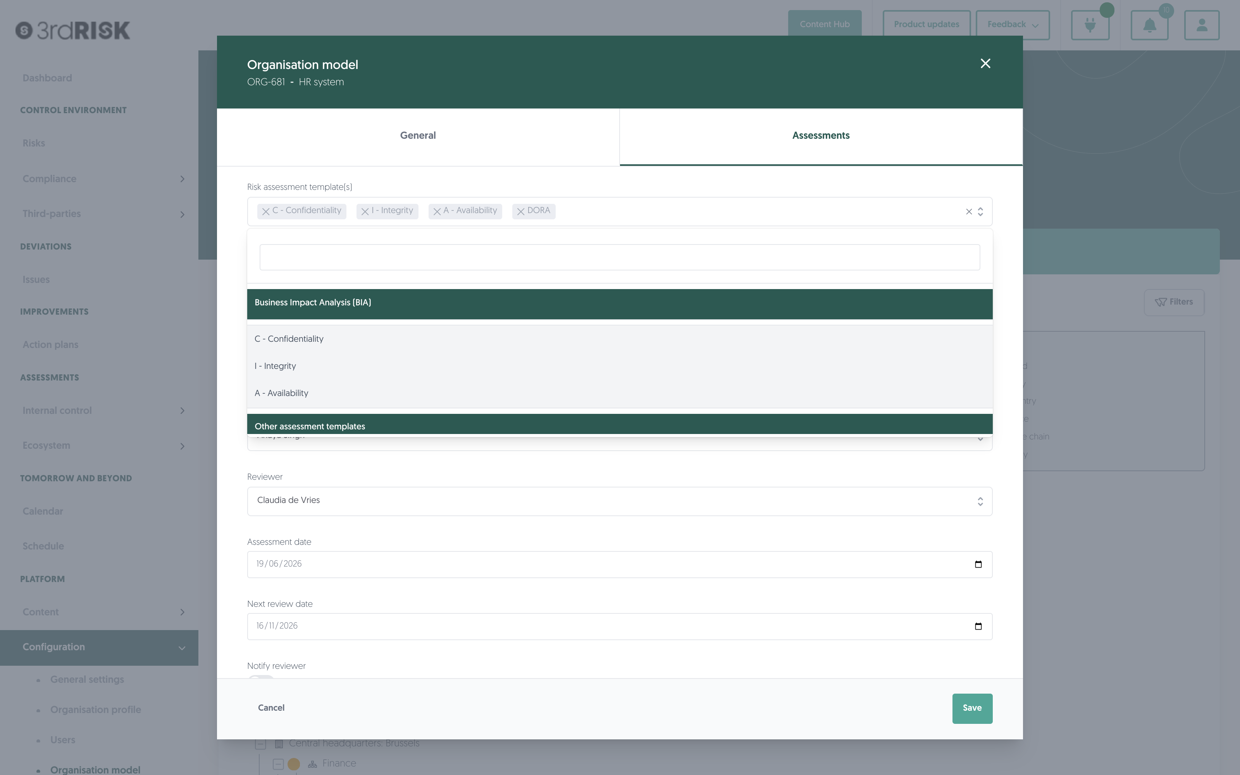Remove the DORA tag
Screen dimensions: 1240x775
coord(520,211)
